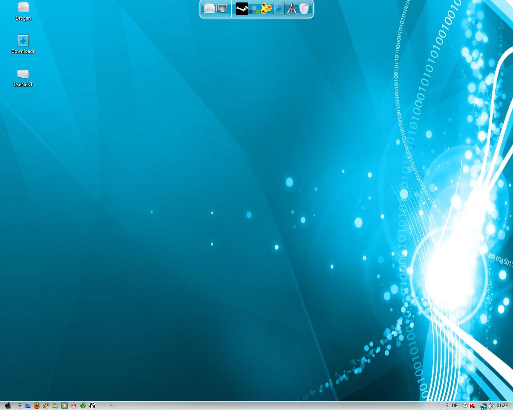Click the speaker volume icon in tray
The image size is (513, 410).
click(x=491, y=406)
